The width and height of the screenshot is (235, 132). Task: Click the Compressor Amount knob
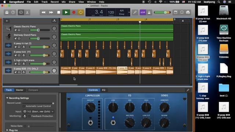pyautogui.click(x=90, y=107)
